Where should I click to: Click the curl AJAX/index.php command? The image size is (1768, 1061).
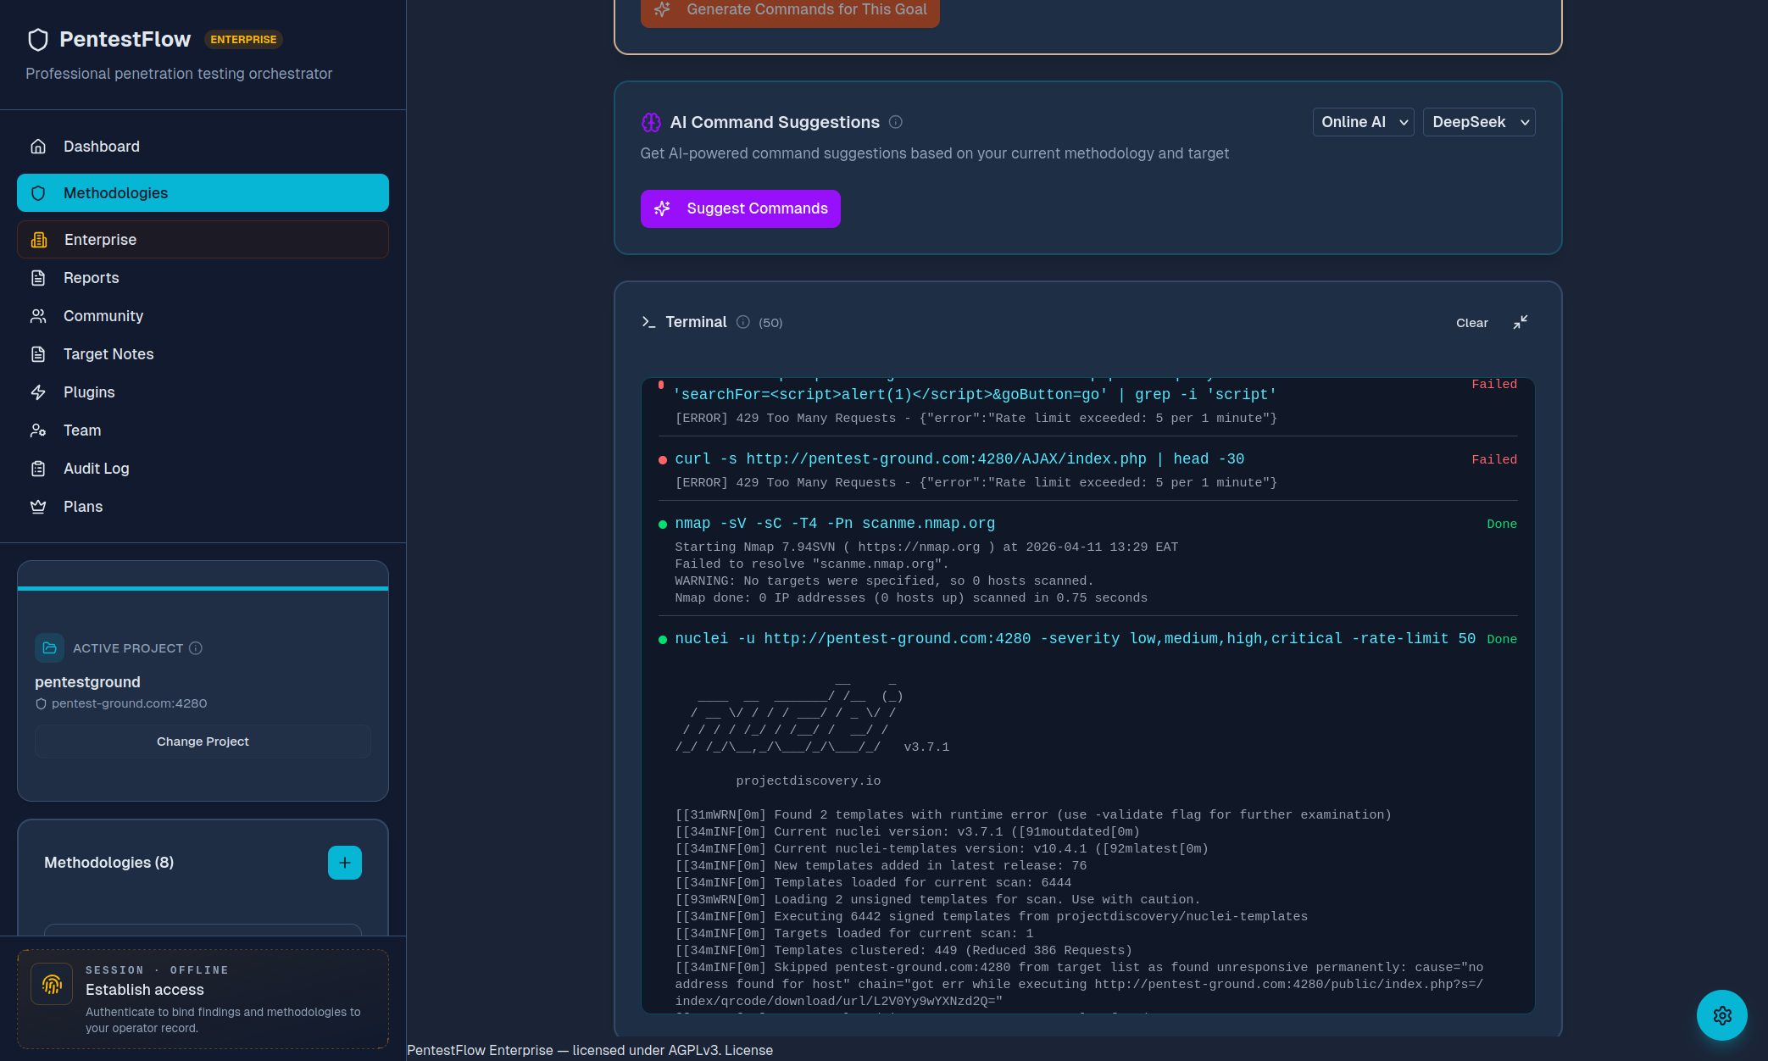pyautogui.click(x=959, y=459)
